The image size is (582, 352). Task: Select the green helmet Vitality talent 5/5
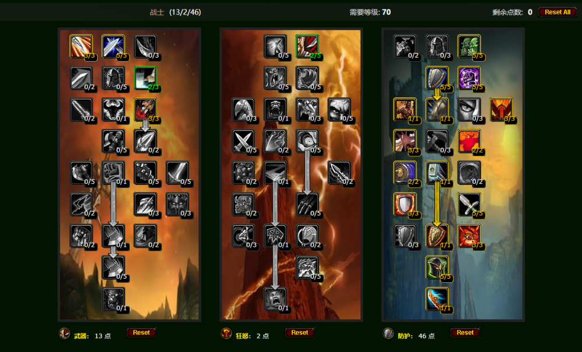437,268
